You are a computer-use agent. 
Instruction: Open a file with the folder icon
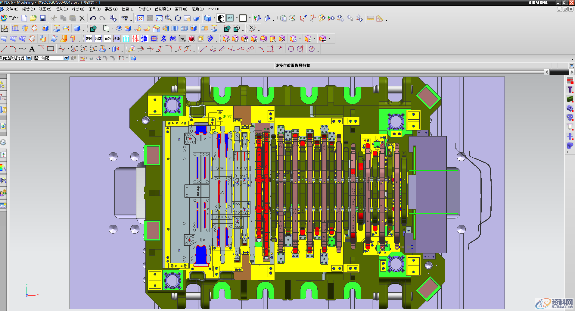click(33, 18)
